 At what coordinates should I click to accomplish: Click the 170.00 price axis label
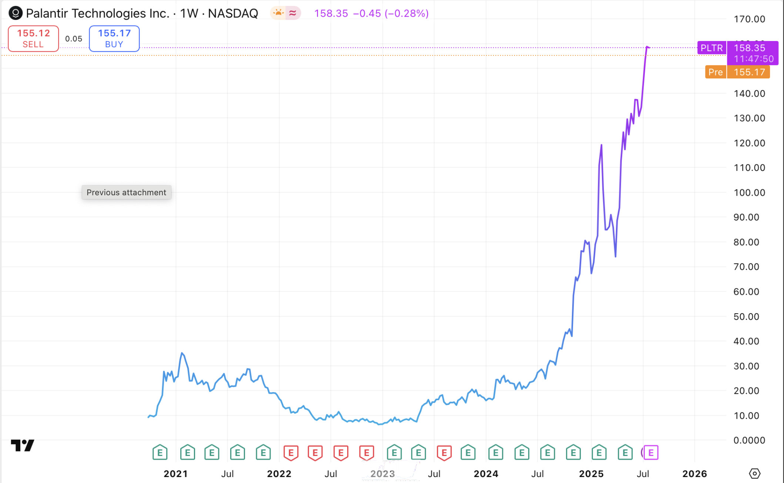tap(749, 19)
